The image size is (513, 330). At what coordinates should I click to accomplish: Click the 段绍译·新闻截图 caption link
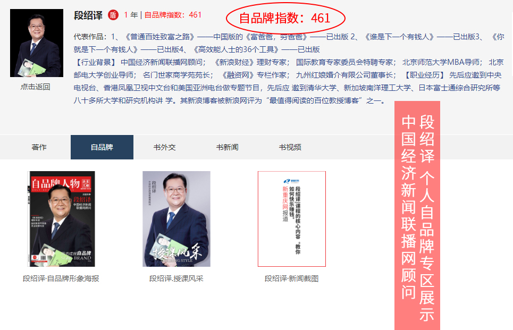(x=291, y=278)
